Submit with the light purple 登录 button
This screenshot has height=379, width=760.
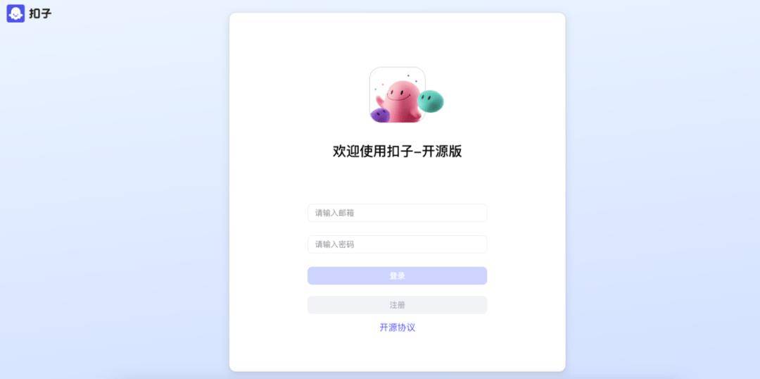397,275
